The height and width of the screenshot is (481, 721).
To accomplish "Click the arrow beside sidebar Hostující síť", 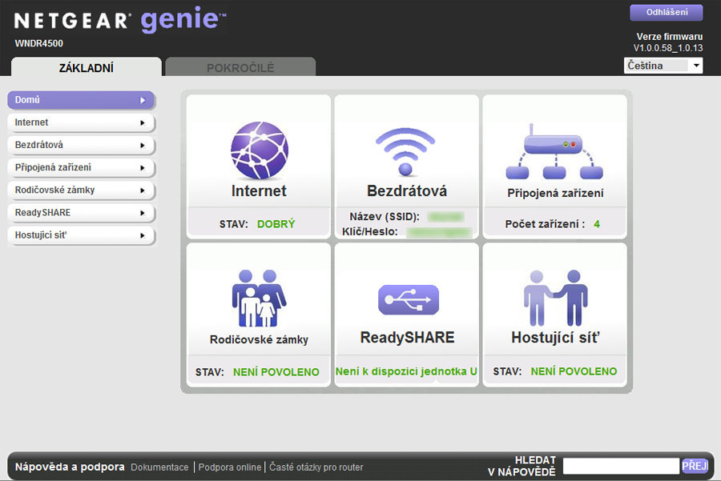I will pyautogui.click(x=143, y=235).
